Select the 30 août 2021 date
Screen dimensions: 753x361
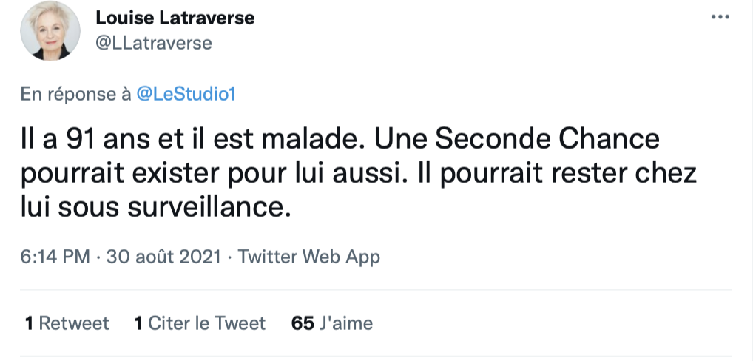coord(163,257)
